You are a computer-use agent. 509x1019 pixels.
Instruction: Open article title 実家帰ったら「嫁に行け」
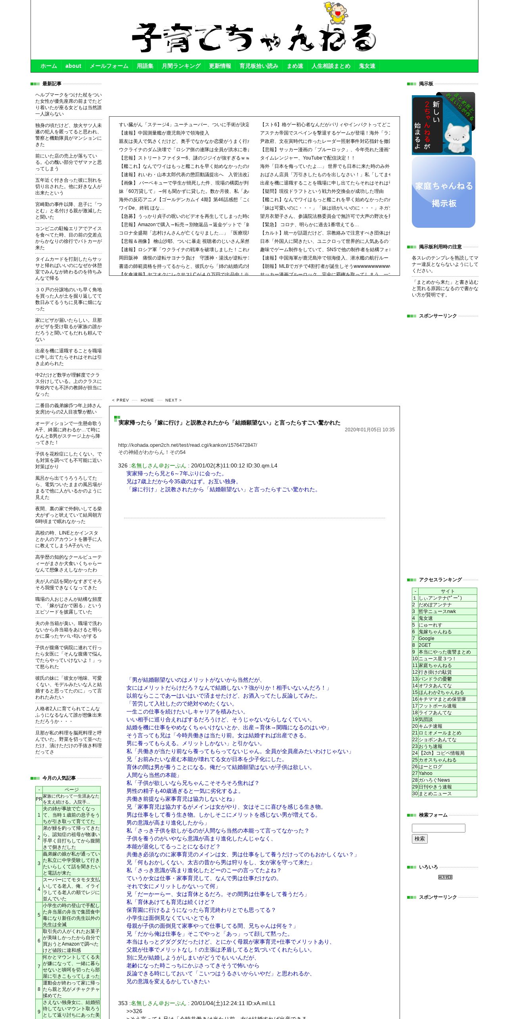pyautogui.click(x=229, y=423)
